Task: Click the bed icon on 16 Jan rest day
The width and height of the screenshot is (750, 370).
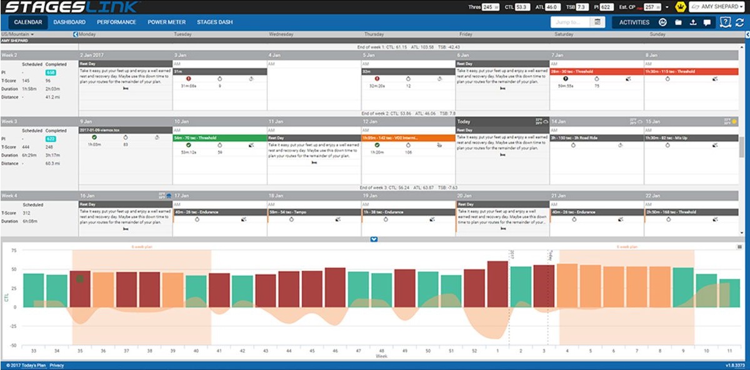Action: [126, 229]
